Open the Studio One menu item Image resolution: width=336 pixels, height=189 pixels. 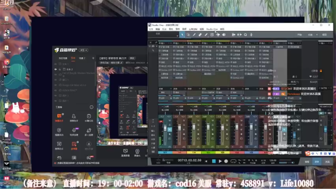coord(212,29)
